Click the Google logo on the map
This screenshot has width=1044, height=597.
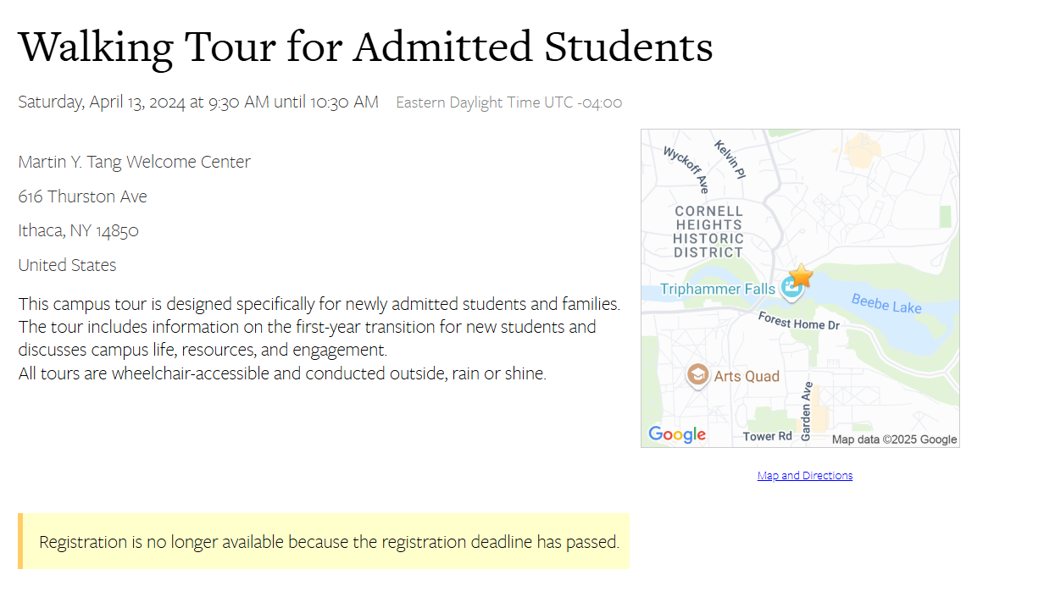pyautogui.click(x=677, y=434)
